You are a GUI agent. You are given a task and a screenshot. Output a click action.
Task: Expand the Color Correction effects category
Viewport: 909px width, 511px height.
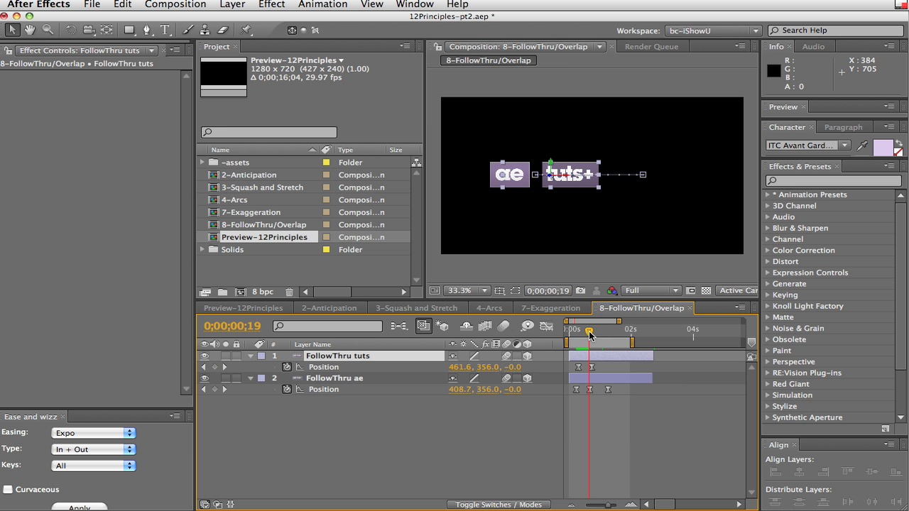point(768,251)
